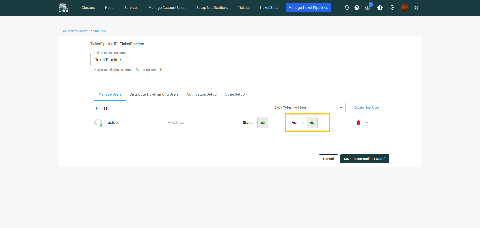Switch to Distribute Ticket among Users tab
The width and height of the screenshot is (480, 228).
click(154, 94)
